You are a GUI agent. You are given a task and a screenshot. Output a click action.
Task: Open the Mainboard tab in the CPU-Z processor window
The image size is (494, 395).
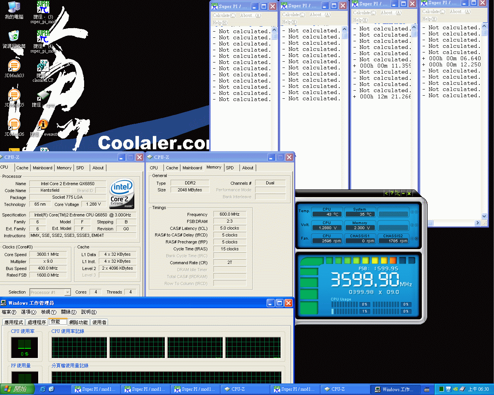pyautogui.click(x=42, y=168)
